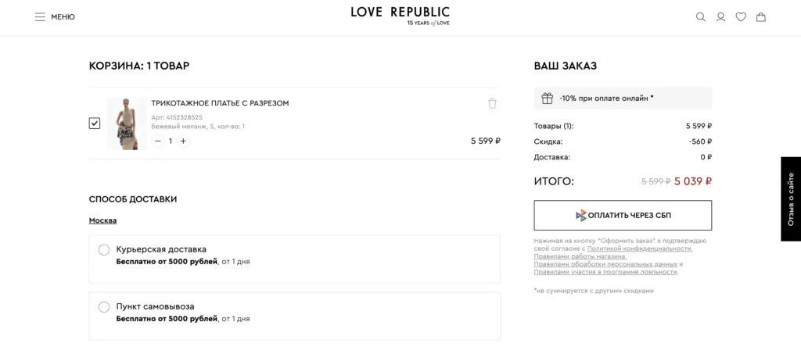
Task: Change delivery city Москва
Action: tap(102, 220)
